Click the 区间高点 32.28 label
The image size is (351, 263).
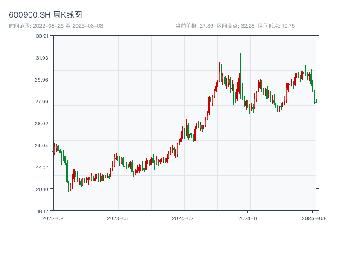tap(236, 26)
